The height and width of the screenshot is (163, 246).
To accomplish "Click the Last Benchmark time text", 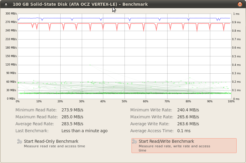I will [85, 131].
